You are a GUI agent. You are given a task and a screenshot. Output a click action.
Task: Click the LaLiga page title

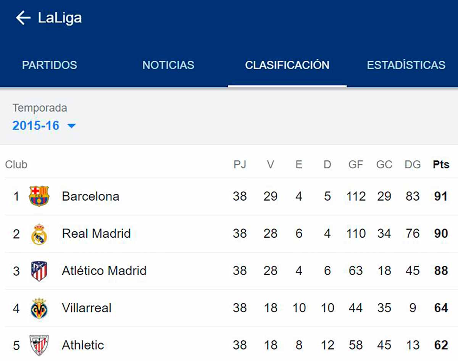tap(60, 18)
